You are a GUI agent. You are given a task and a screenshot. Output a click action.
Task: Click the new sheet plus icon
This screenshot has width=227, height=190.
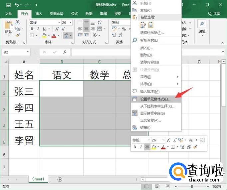click(60, 179)
